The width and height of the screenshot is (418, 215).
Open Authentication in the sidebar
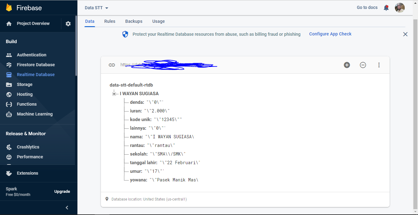pyautogui.click(x=31, y=55)
